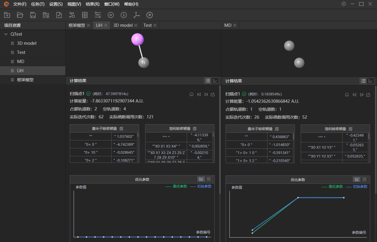This screenshot has width=377, height=242.
Task: Click the new project folder icon in toolbar
Action: 7,15
